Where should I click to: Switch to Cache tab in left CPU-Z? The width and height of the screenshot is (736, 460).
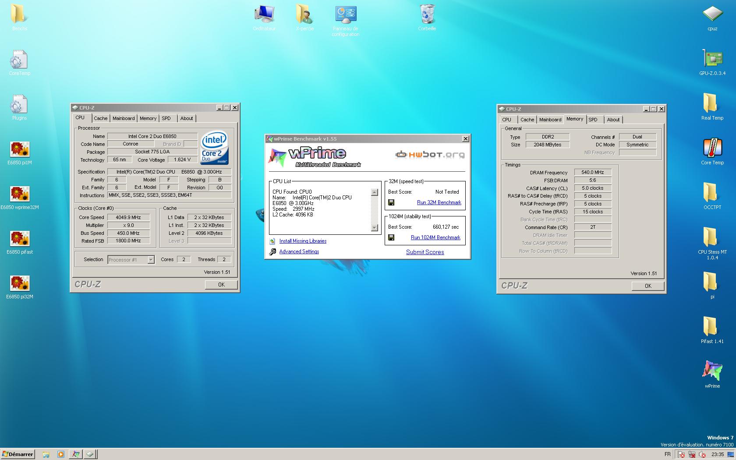tap(100, 118)
